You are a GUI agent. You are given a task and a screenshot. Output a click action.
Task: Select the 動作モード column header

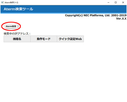coord(44,39)
